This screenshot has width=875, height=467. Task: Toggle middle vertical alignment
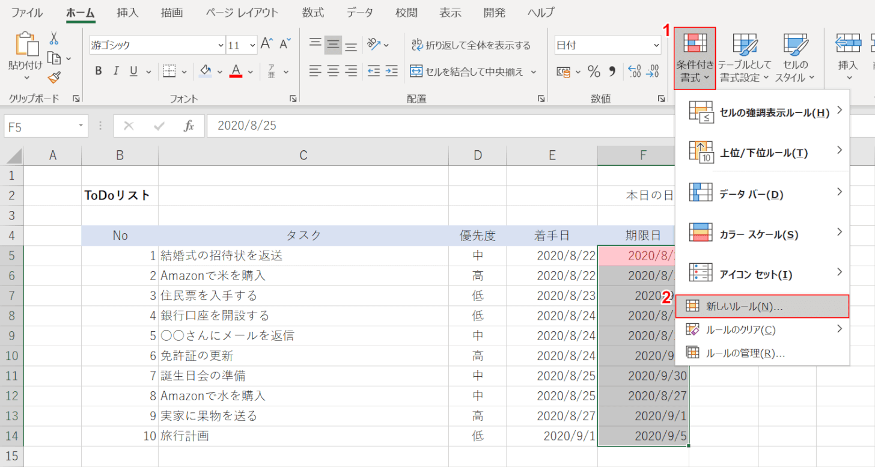[334, 44]
